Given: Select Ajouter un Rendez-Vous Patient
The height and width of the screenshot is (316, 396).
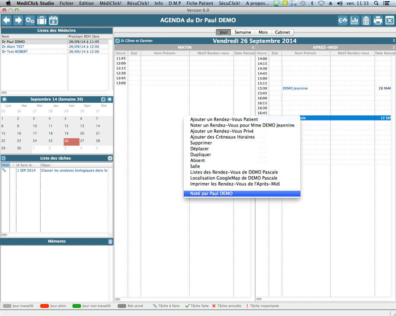Looking at the screenshot, I should point(224,120).
